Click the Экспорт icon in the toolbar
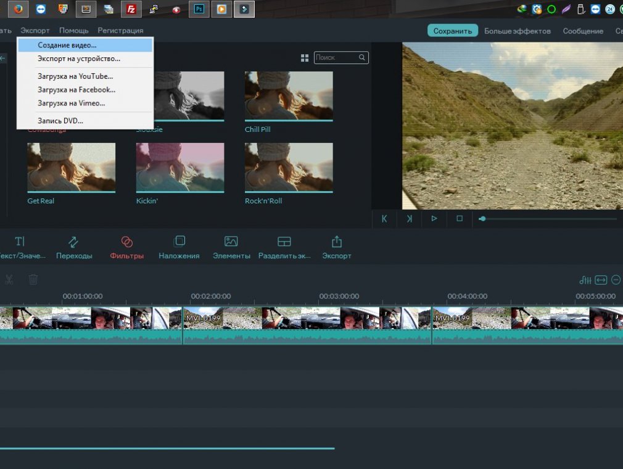This screenshot has width=623, height=469. click(337, 247)
